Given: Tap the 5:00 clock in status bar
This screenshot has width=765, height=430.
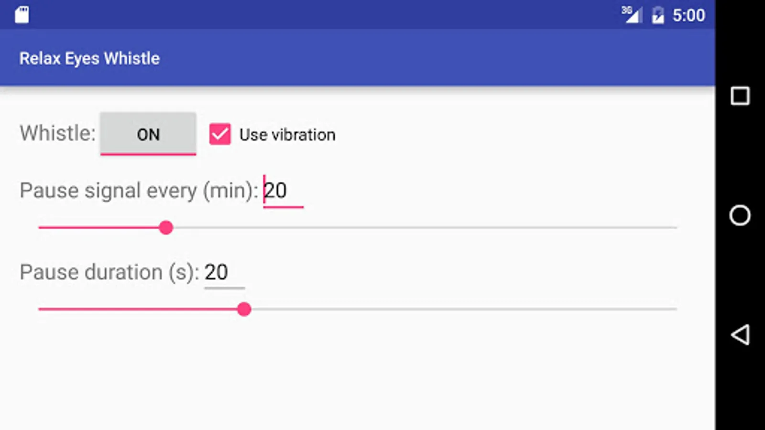Looking at the screenshot, I should coord(688,15).
